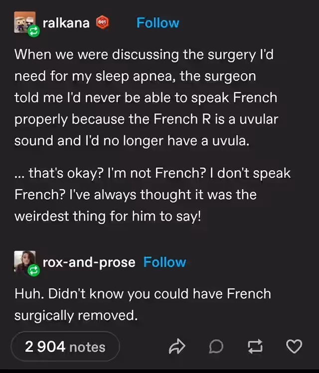This screenshot has height=373, width=319.
Task: Follow ralkana
Action: pyautogui.click(x=158, y=23)
